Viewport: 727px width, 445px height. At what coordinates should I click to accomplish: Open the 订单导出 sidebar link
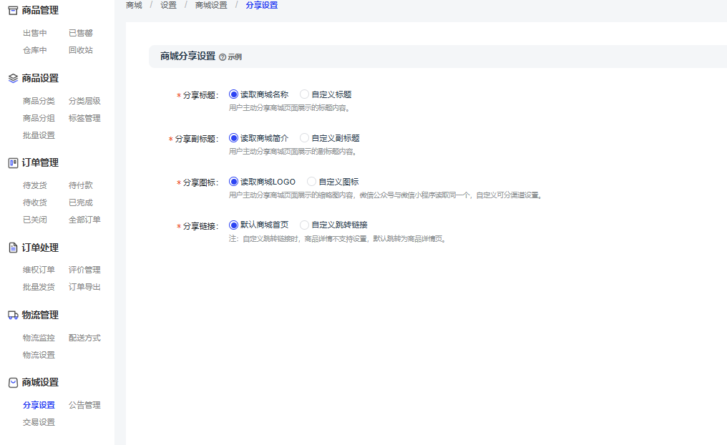point(84,287)
